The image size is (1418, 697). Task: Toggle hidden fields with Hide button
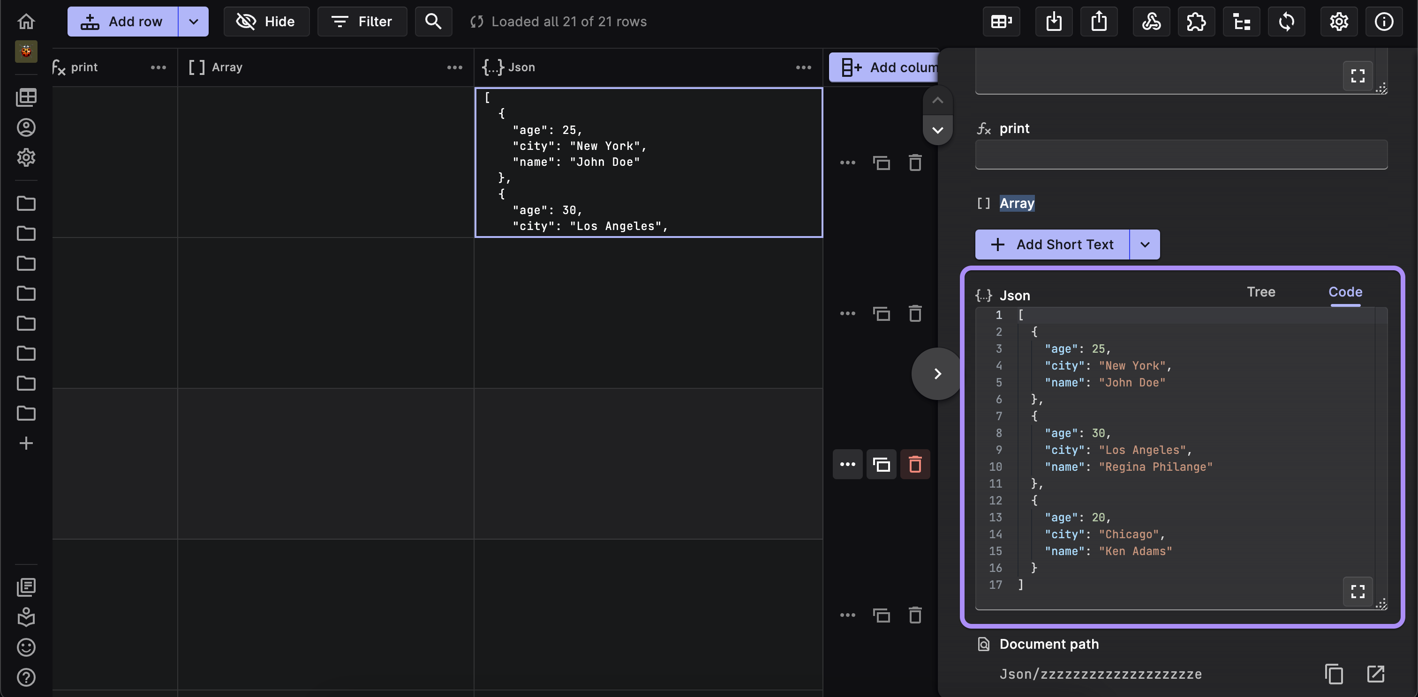[x=266, y=22]
